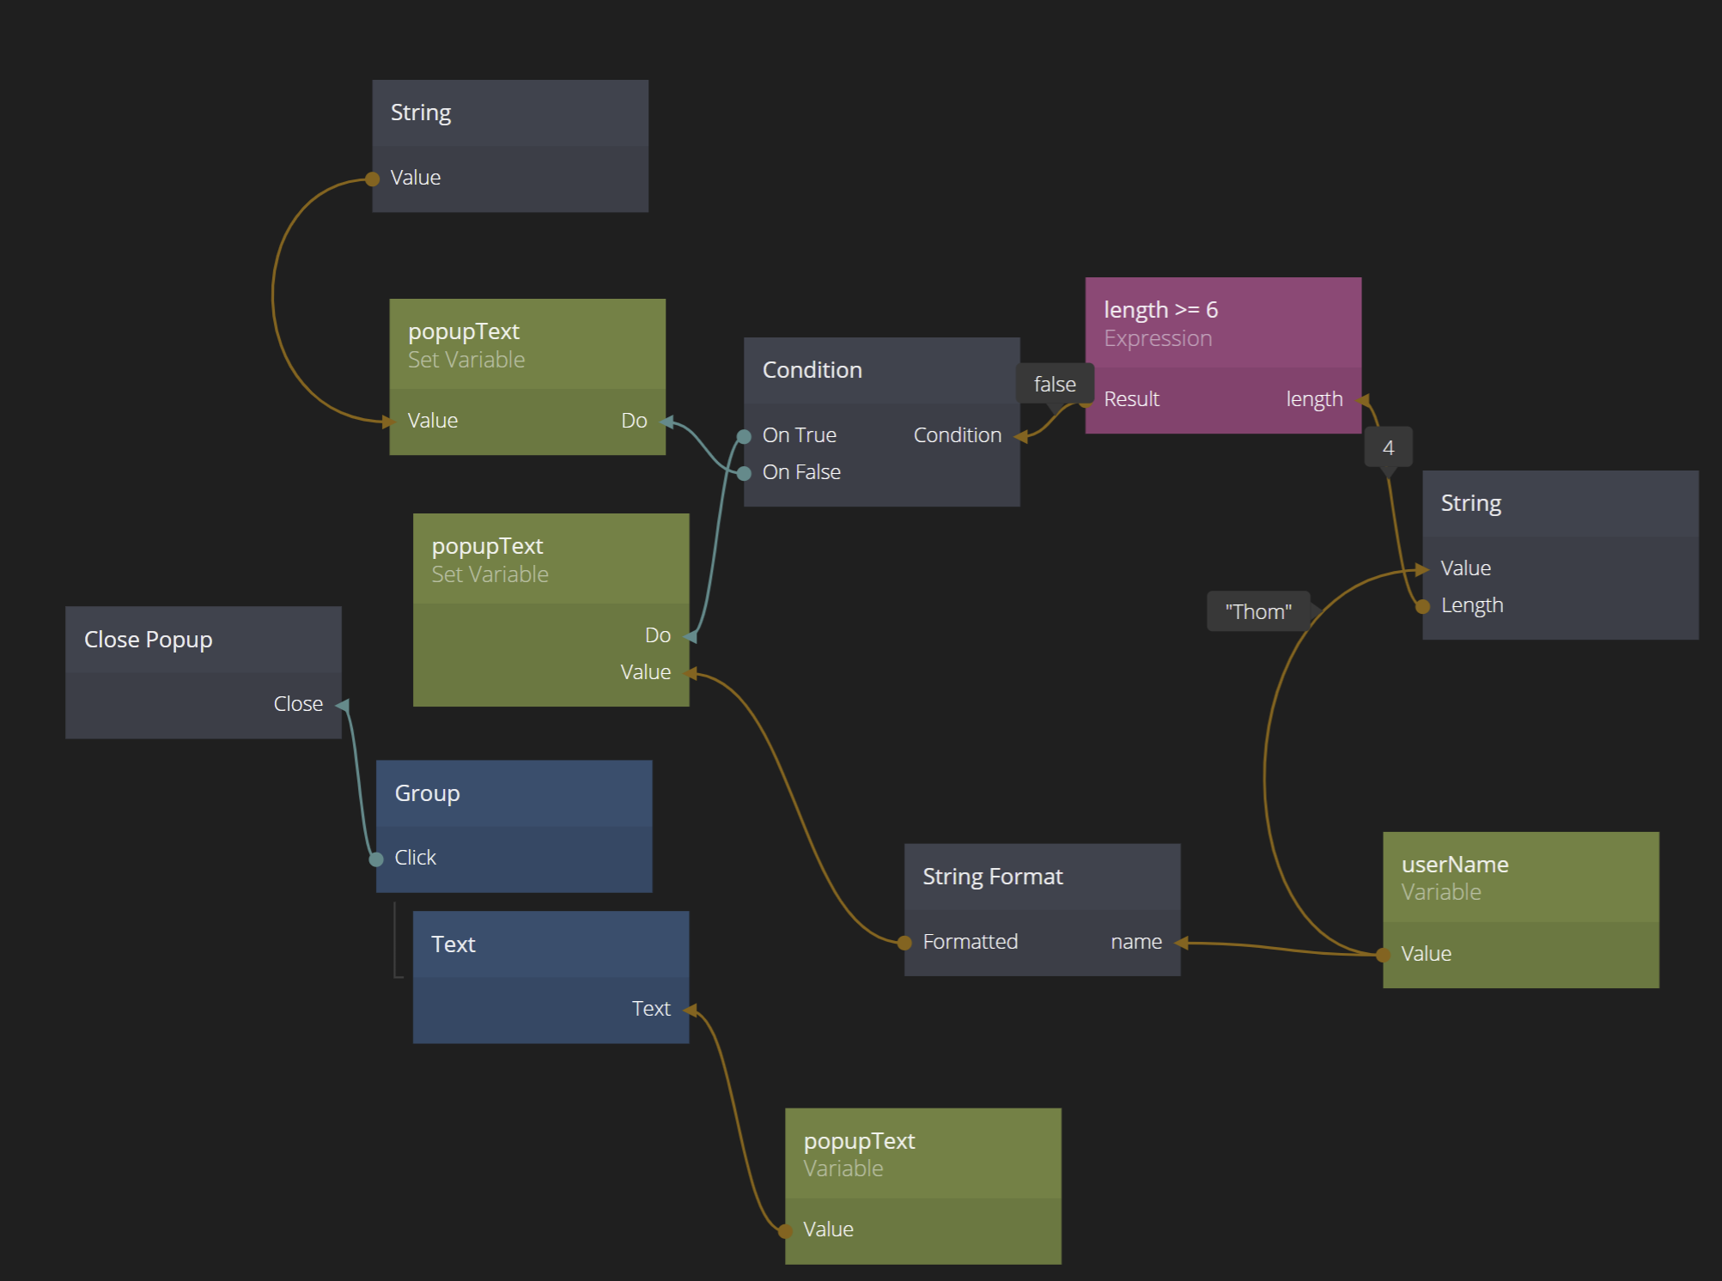The height and width of the screenshot is (1281, 1722).
Task: Click the Group node's Click port dot
Action: click(376, 859)
